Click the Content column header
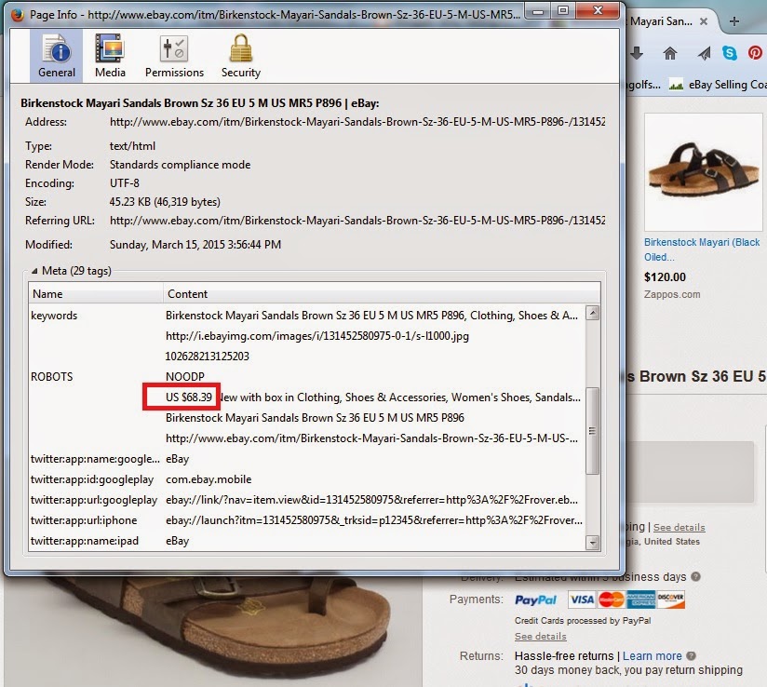Image resolution: width=767 pixels, height=687 pixels. (382, 293)
